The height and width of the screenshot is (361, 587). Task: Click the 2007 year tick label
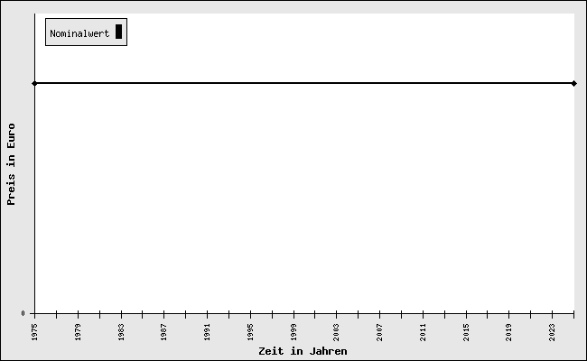click(x=380, y=331)
